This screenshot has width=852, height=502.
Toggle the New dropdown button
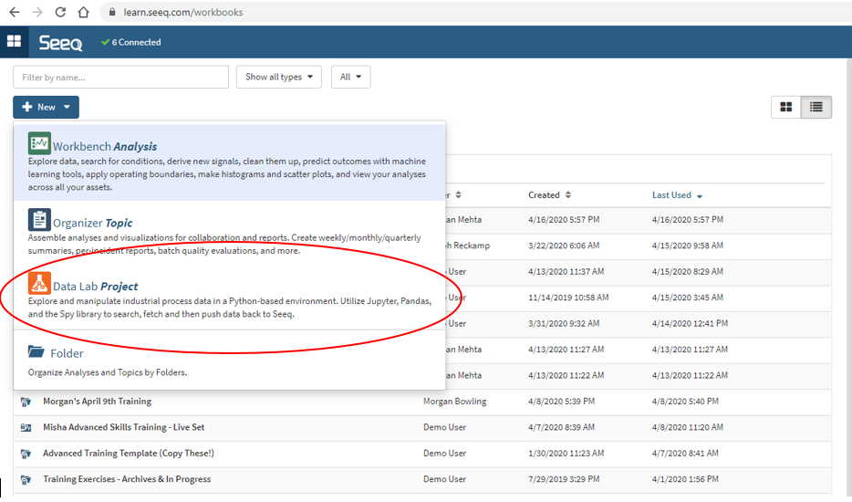(46, 108)
